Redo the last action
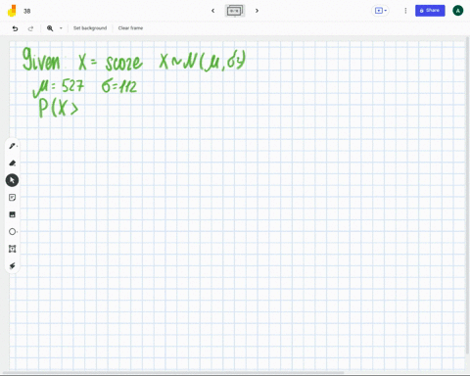Viewport: 470px width, 376px height. coord(30,28)
